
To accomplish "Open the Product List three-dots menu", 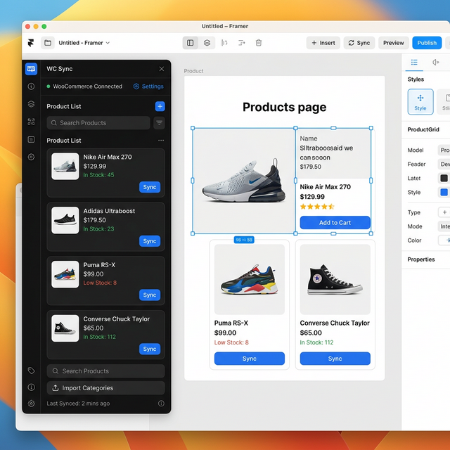I will [161, 141].
